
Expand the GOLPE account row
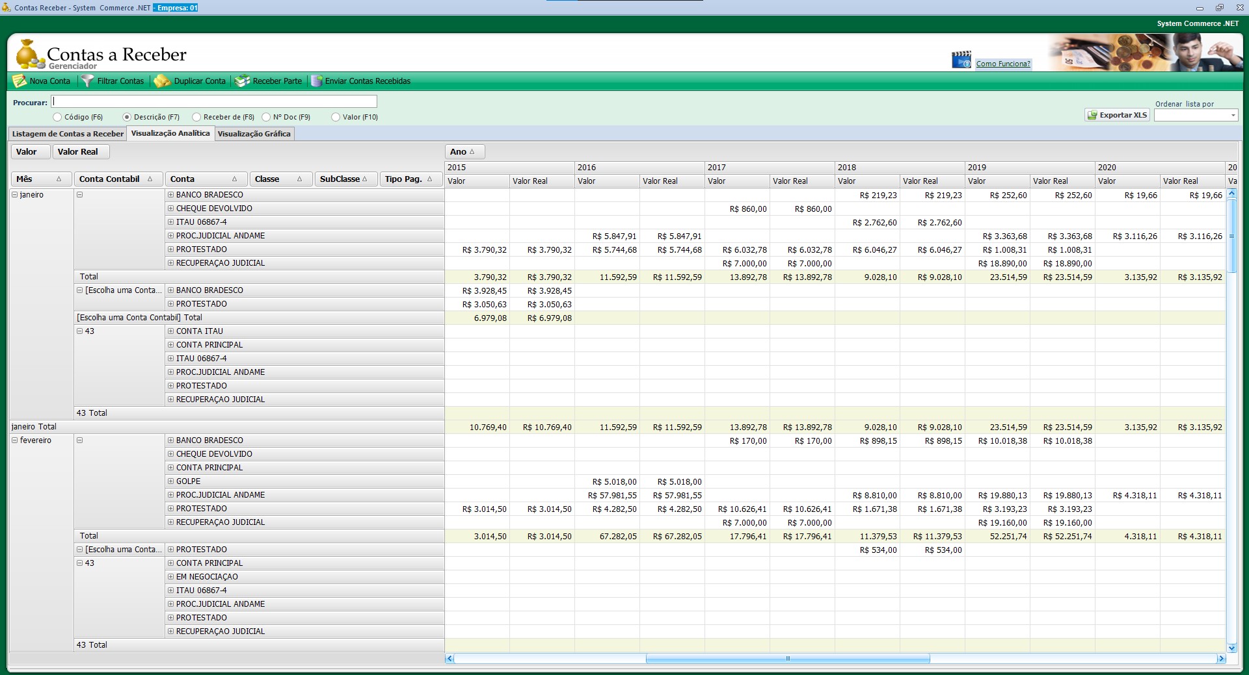pyautogui.click(x=170, y=481)
